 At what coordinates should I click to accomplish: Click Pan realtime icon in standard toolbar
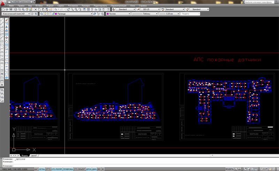tap(68, 9)
